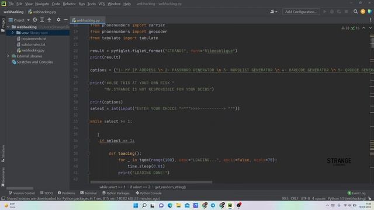374x210 pixels.
Task: Show hidden system tray icons chevron
Action: click(327, 205)
